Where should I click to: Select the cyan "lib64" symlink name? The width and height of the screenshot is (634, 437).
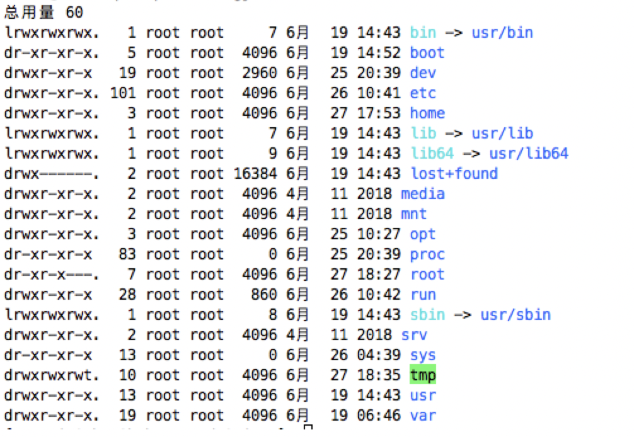[432, 154]
